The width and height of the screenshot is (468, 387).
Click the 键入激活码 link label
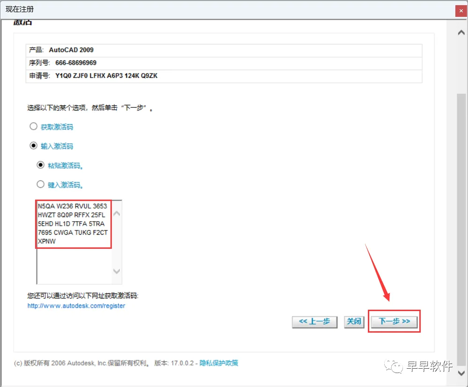[x=65, y=185]
